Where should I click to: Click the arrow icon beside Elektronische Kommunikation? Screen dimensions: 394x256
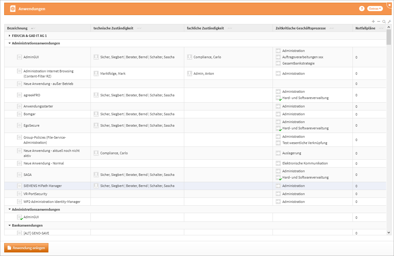pyautogui.click(x=278, y=163)
